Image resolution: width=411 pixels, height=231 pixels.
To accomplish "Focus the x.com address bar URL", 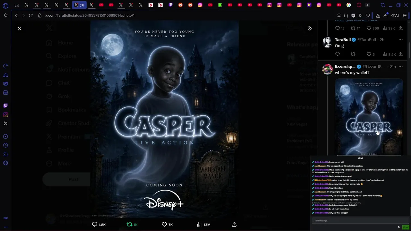I will click(x=90, y=15).
